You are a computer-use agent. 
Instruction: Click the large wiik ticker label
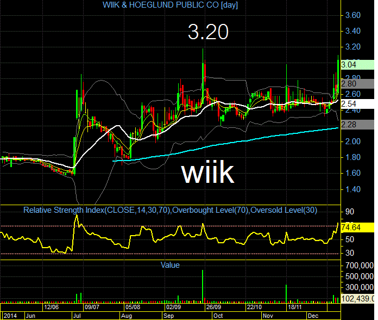pos(208,172)
